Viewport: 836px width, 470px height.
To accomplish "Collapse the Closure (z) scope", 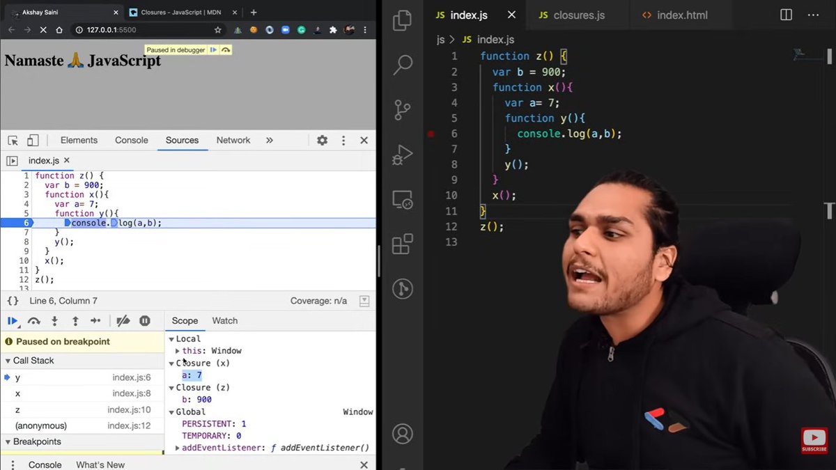I will pos(171,388).
